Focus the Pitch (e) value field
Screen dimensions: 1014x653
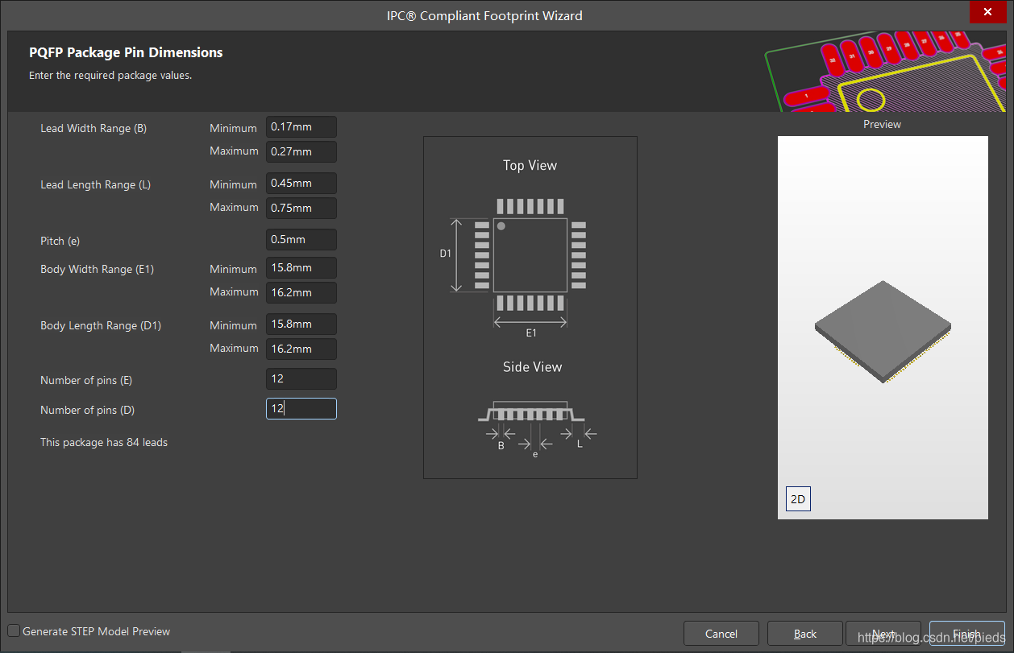pyautogui.click(x=301, y=240)
